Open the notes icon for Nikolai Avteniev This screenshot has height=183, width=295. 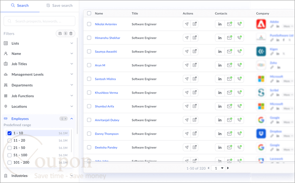(195, 24)
